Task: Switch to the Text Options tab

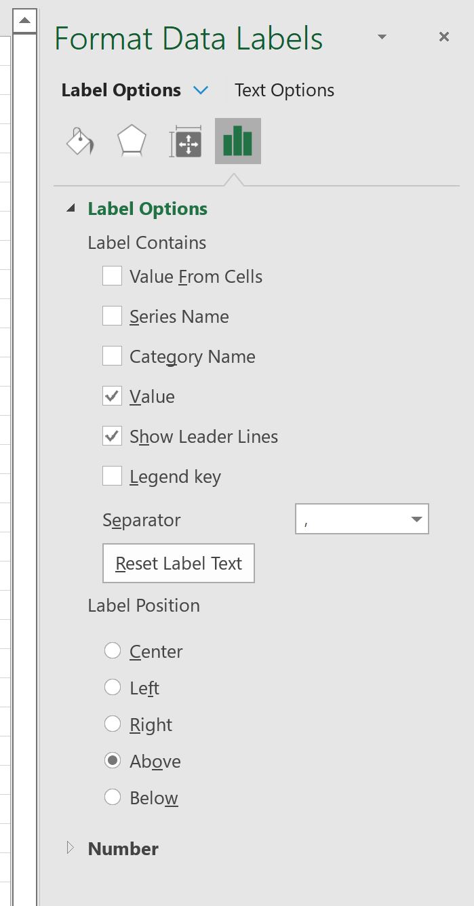Action: [x=284, y=90]
